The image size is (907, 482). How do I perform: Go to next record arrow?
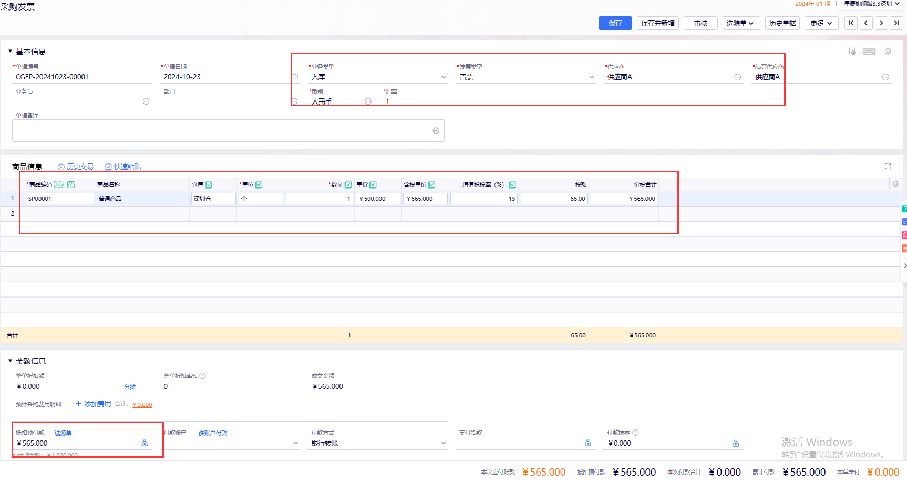point(881,23)
